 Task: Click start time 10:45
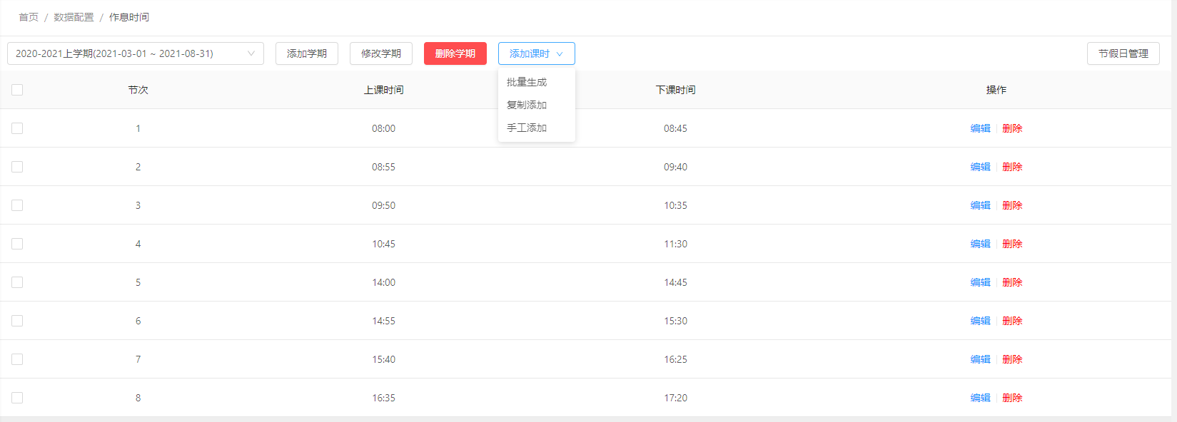(x=383, y=244)
